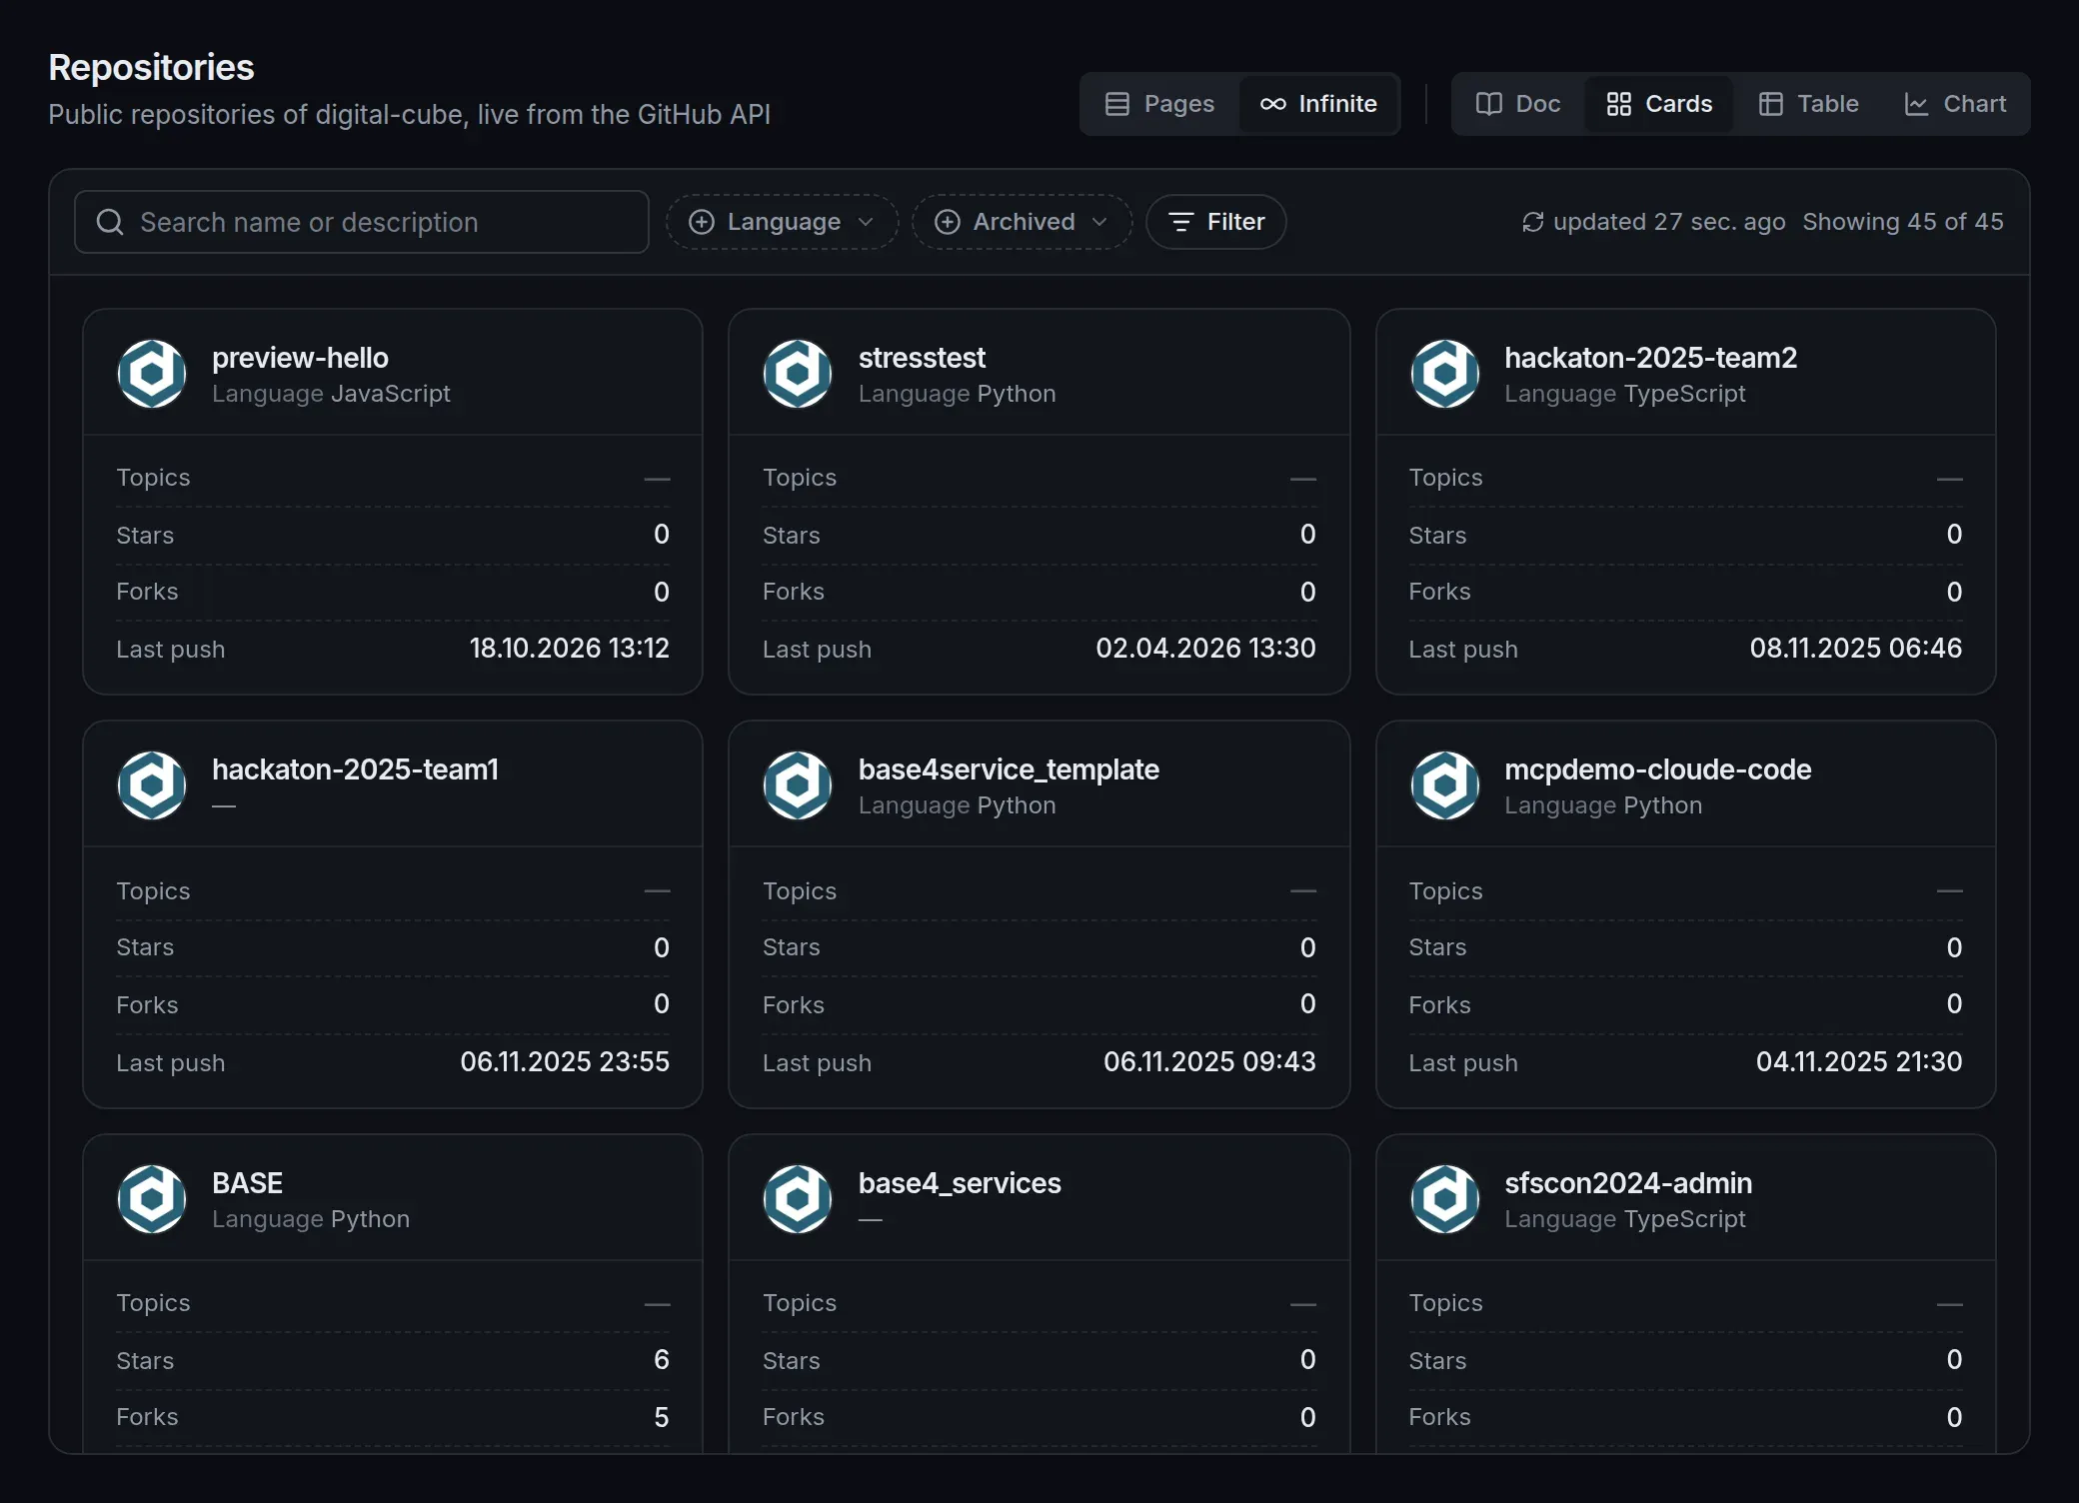Click the Showing 45 of 45 text
Viewport: 2079px width, 1503px height.
point(1903,222)
